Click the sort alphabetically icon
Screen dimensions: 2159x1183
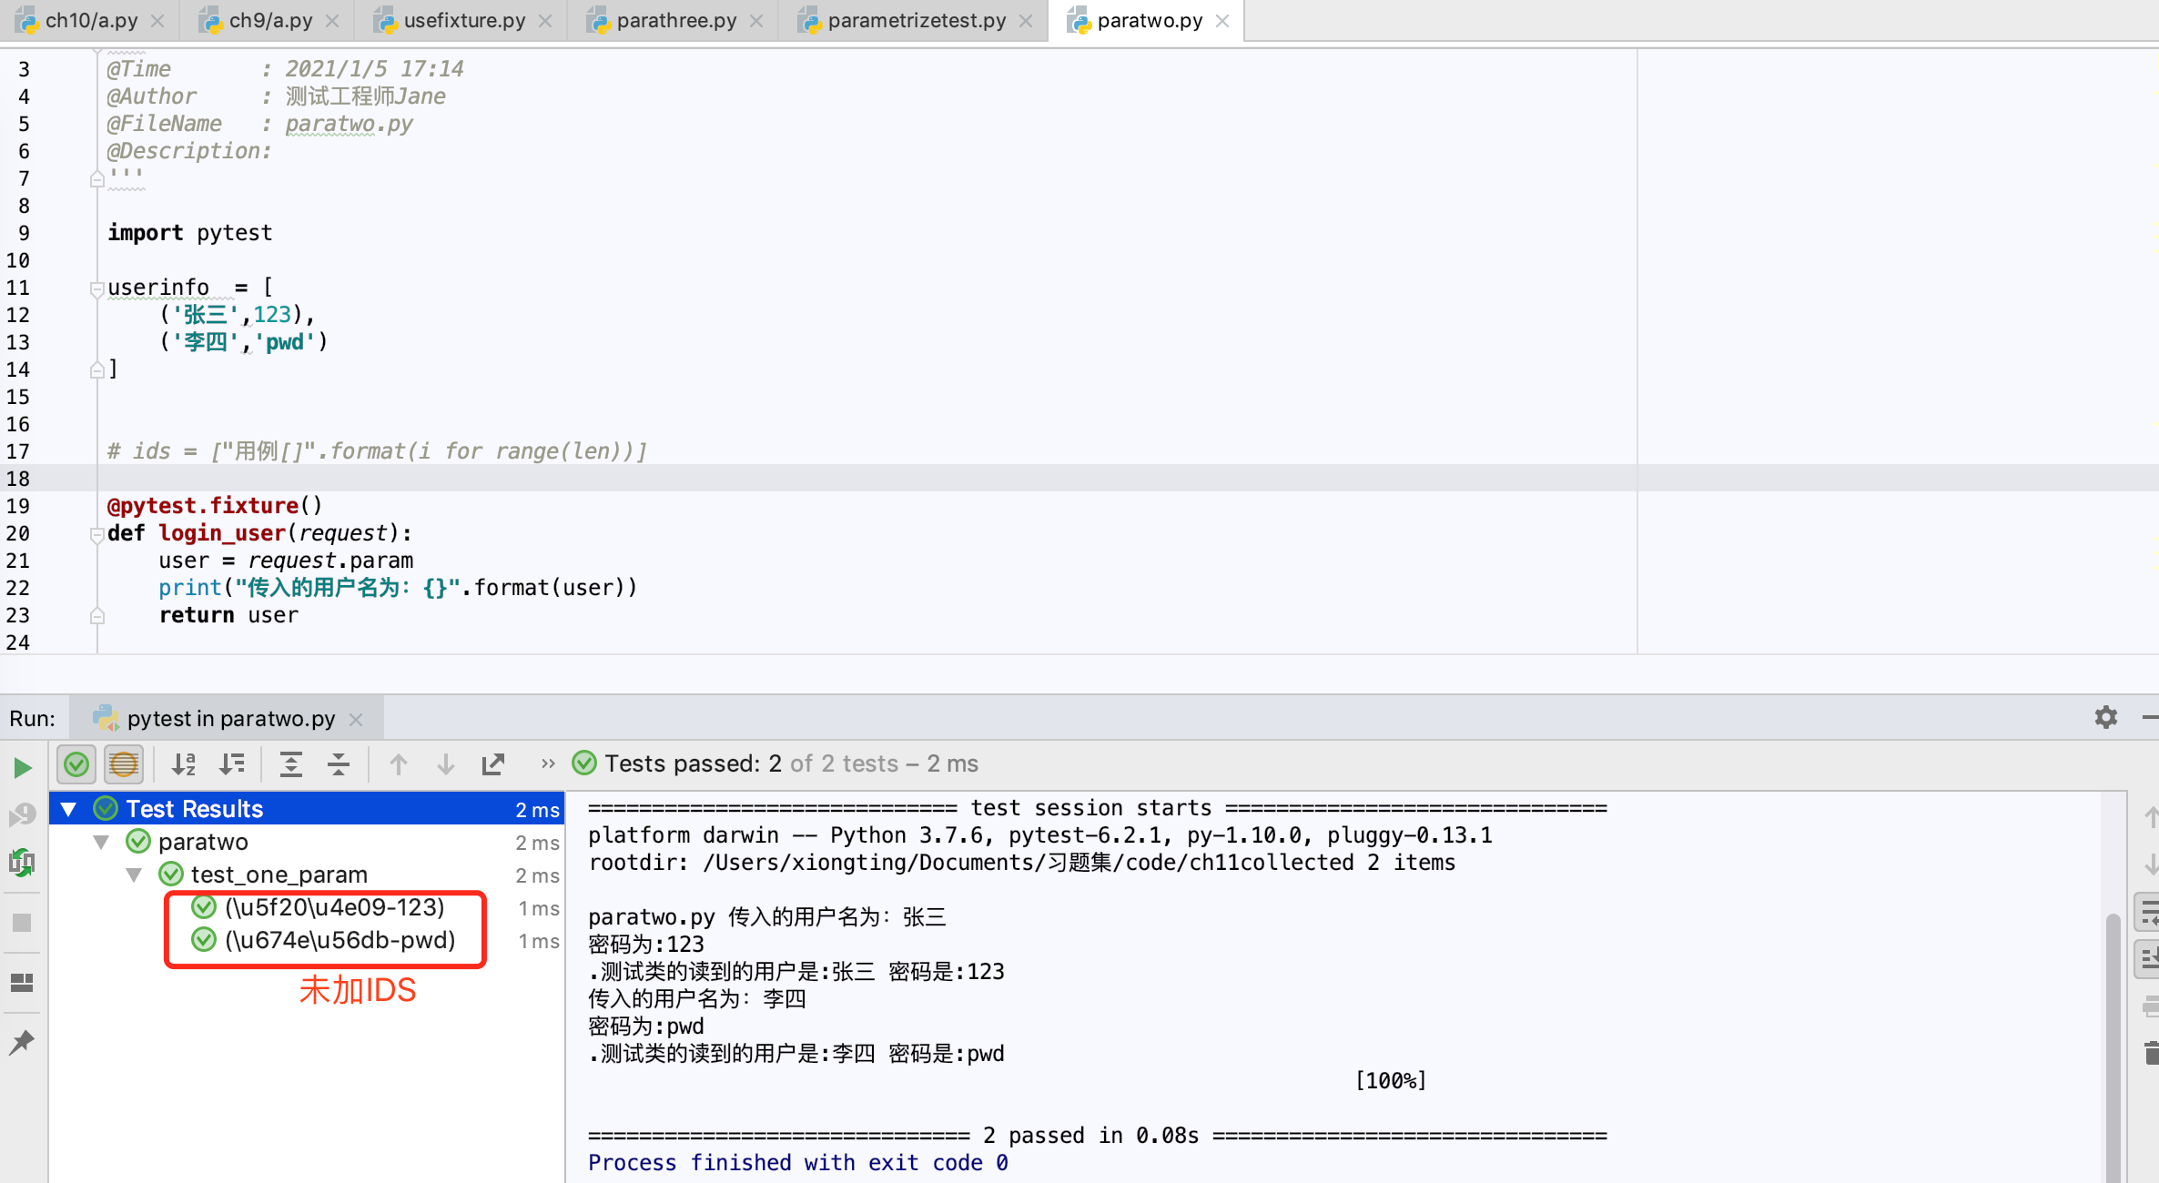tap(184, 764)
